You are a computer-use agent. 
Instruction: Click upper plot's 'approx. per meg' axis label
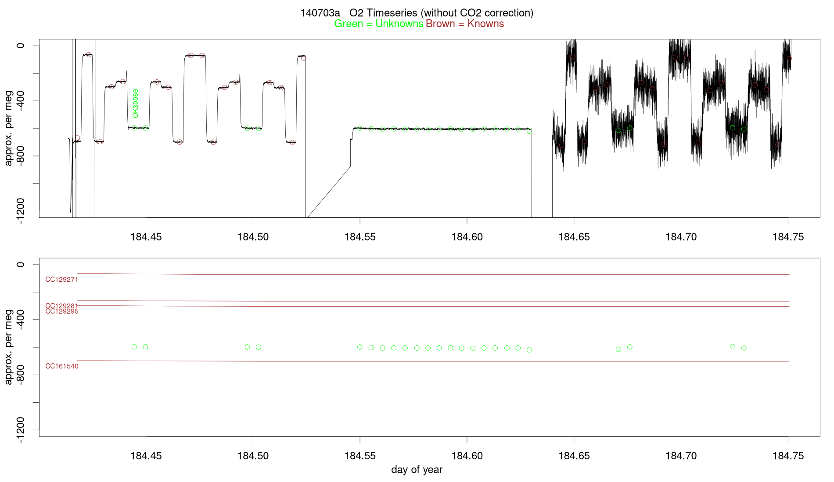click(8, 128)
